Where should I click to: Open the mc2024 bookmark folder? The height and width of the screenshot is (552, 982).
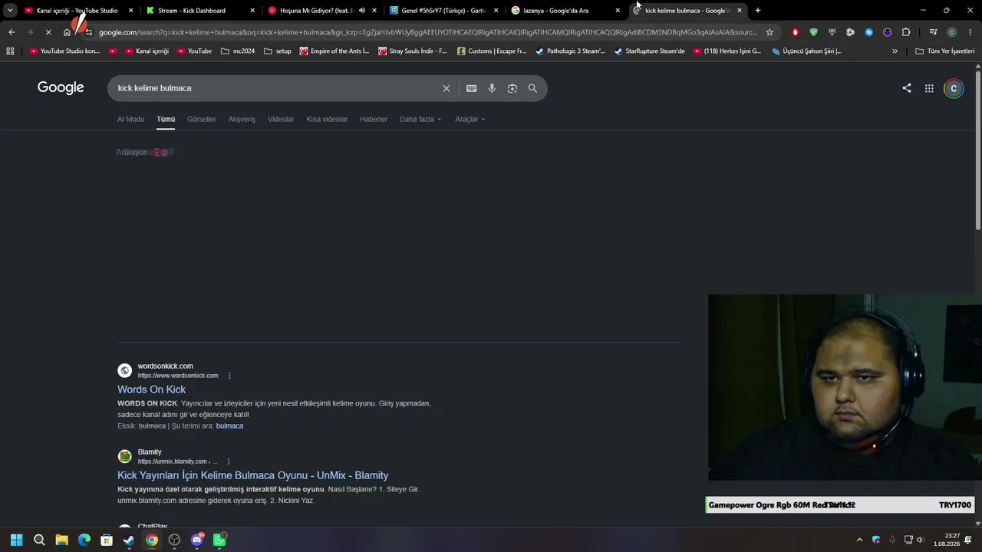(x=238, y=51)
